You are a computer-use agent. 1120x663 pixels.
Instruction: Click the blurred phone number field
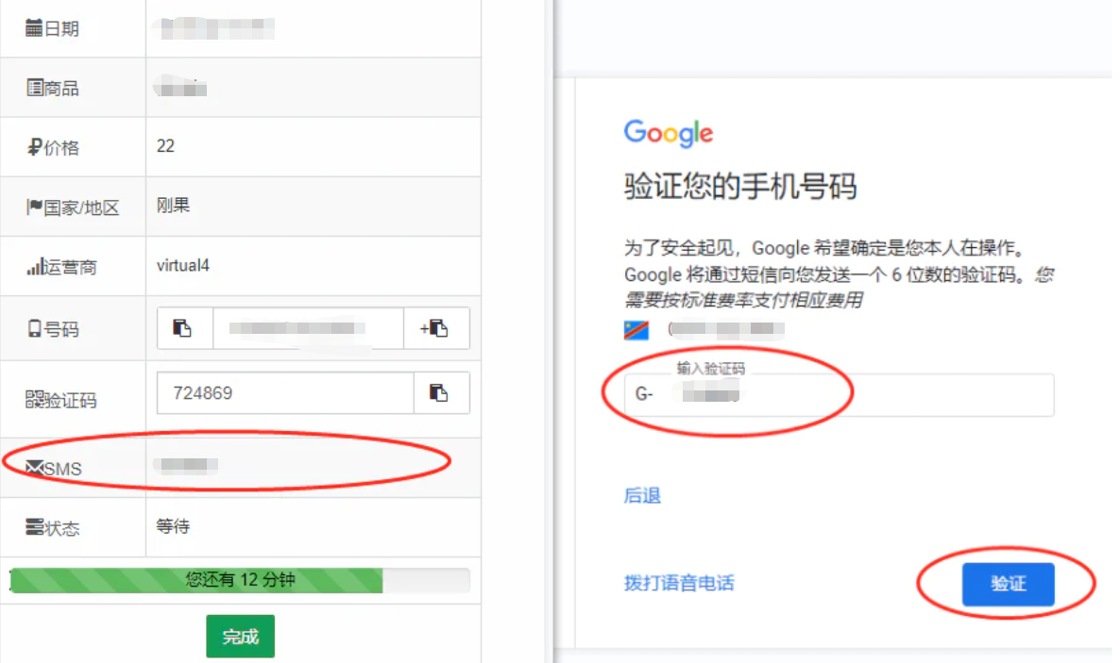[x=308, y=328]
